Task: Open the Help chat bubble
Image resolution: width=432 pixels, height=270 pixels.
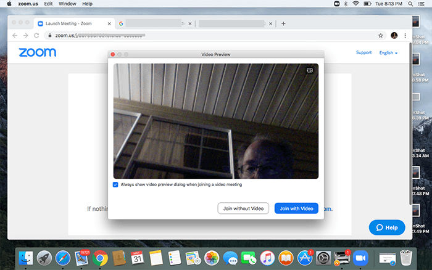Action: 387,227
